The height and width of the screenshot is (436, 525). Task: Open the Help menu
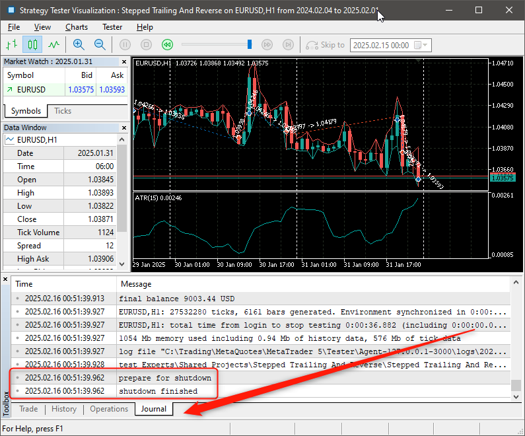(x=145, y=27)
